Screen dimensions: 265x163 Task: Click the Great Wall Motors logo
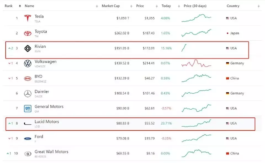coord(28,154)
